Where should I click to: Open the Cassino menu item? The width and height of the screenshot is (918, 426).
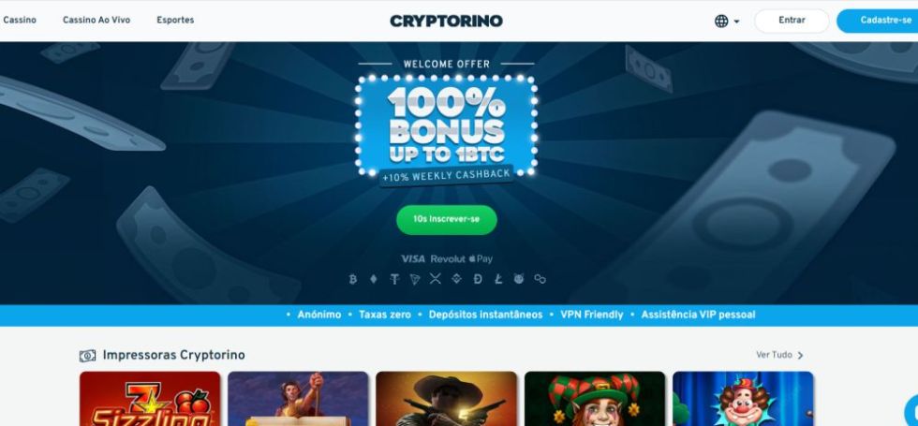coord(20,20)
